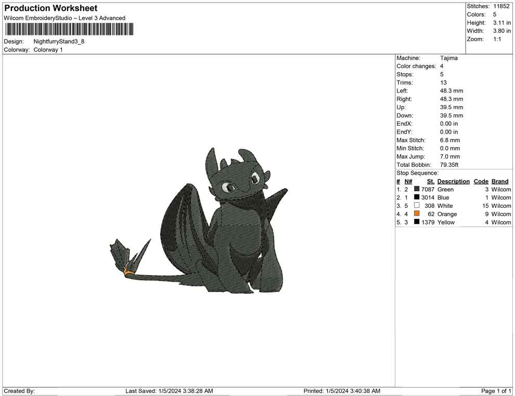Click the Stop Sequence heading
Image resolution: width=515 pixels, height=396 pixels.
(x=417, y=173)
